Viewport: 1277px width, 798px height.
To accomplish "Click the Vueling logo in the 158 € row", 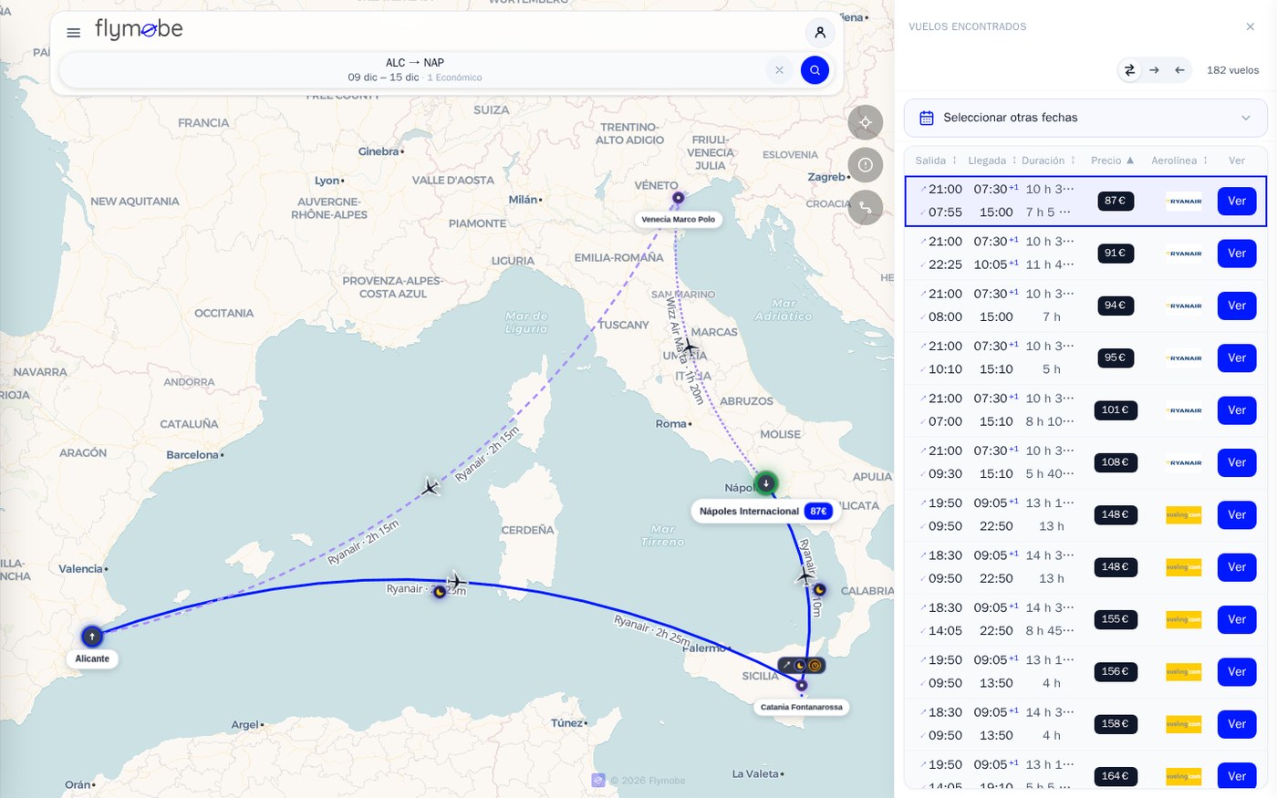I will click(1184, 724).
